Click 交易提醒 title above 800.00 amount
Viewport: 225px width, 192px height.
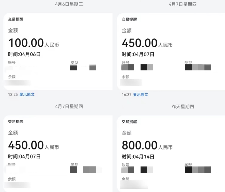[129, 122]
